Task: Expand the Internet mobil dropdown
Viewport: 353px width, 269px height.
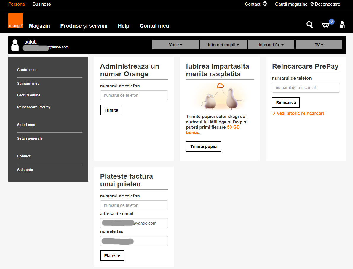Action: (223, 45)
